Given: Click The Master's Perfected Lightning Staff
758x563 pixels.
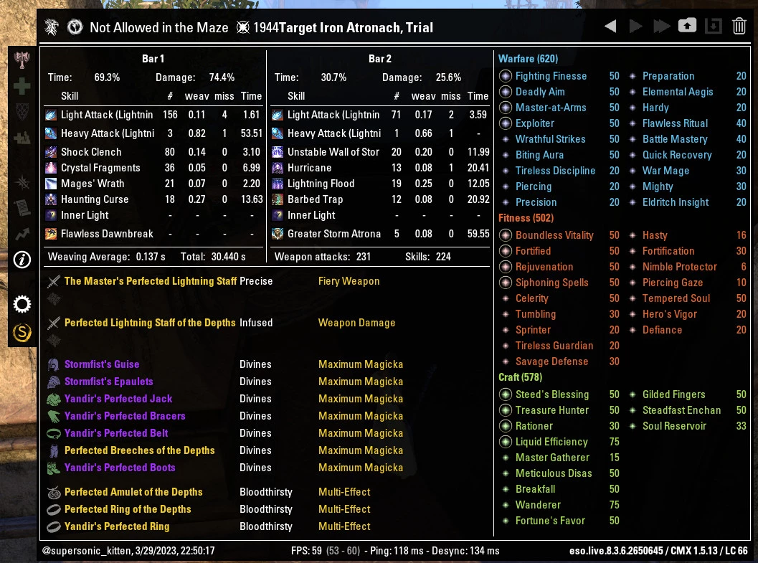Looking at the screenshot, I should (x=150, y=281).
